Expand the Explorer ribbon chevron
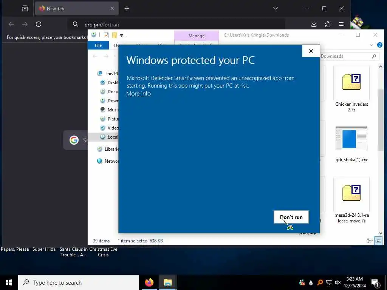The image size is (387, 290). [x=372, y=45]
